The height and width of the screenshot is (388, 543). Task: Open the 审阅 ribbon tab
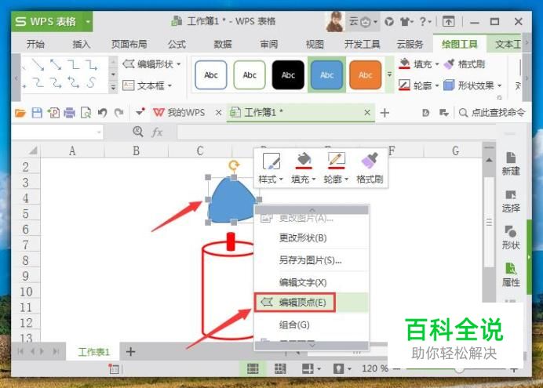pyautogui.click(x=268, y=44)
